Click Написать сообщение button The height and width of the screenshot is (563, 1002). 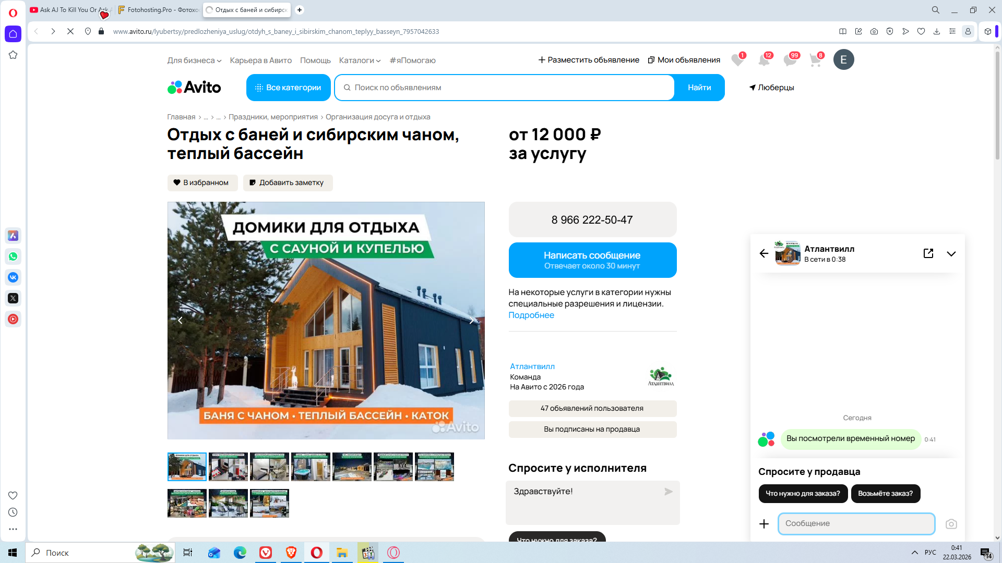coord(592,260)
